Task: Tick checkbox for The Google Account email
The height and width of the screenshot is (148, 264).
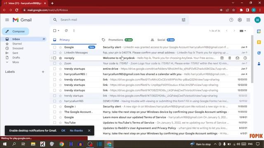Action: [x=54, y=112]
